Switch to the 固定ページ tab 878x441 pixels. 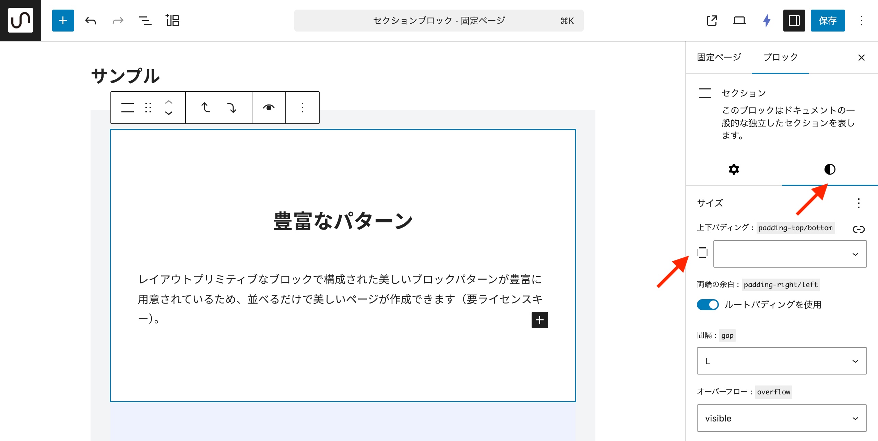click(x=719, y=57)
